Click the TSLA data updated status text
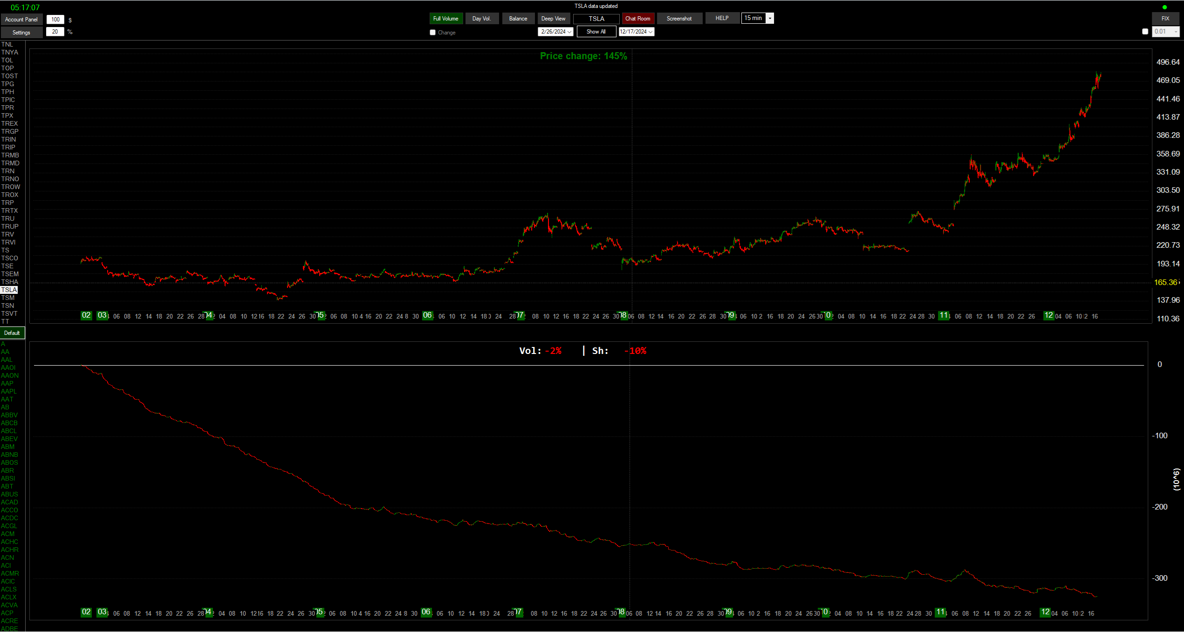The image size is (1184, 632). tap(596, 6)
